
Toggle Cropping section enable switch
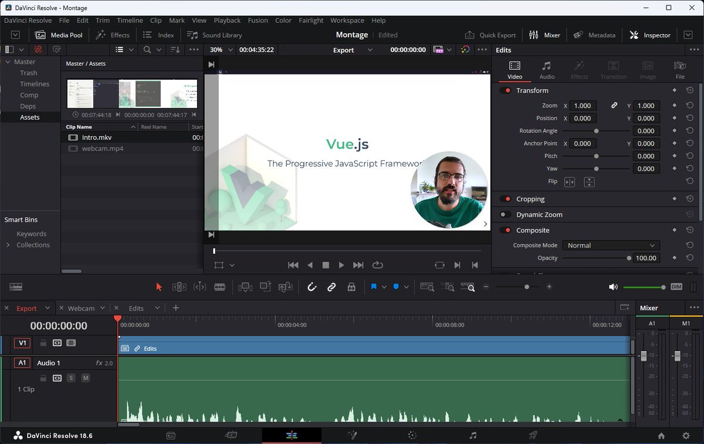(x=505, y=199)
